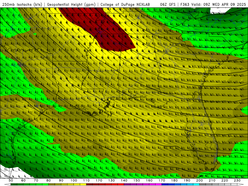This screenshot has width=248, height=186.
Task: Click the darkest green swatch beginning the legend
Action: coord(14,184)
